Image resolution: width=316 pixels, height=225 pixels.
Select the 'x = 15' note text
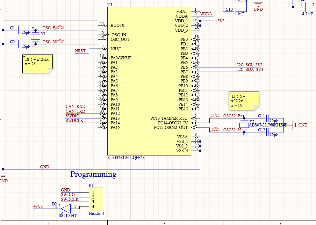[237, 106]
